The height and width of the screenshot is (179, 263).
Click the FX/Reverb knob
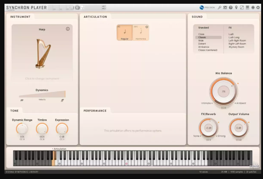click(208, 128)
